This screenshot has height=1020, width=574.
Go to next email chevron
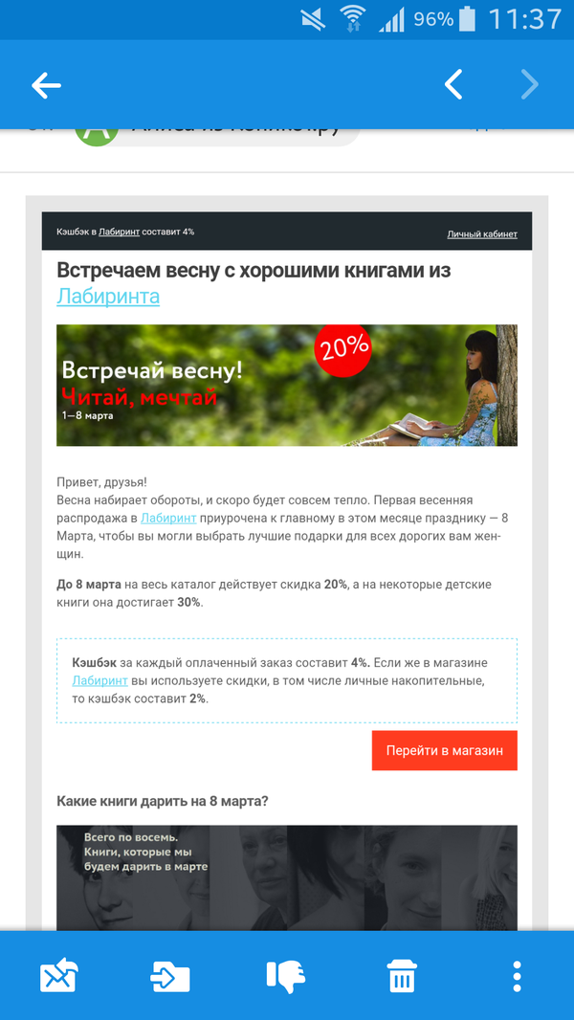(530, 84)
